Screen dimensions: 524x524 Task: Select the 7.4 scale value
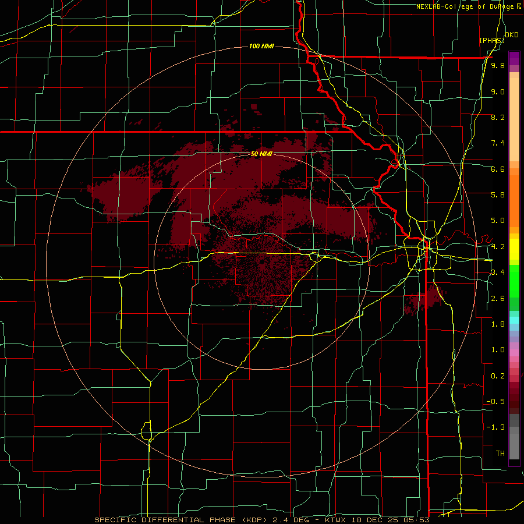pos(498,143)
